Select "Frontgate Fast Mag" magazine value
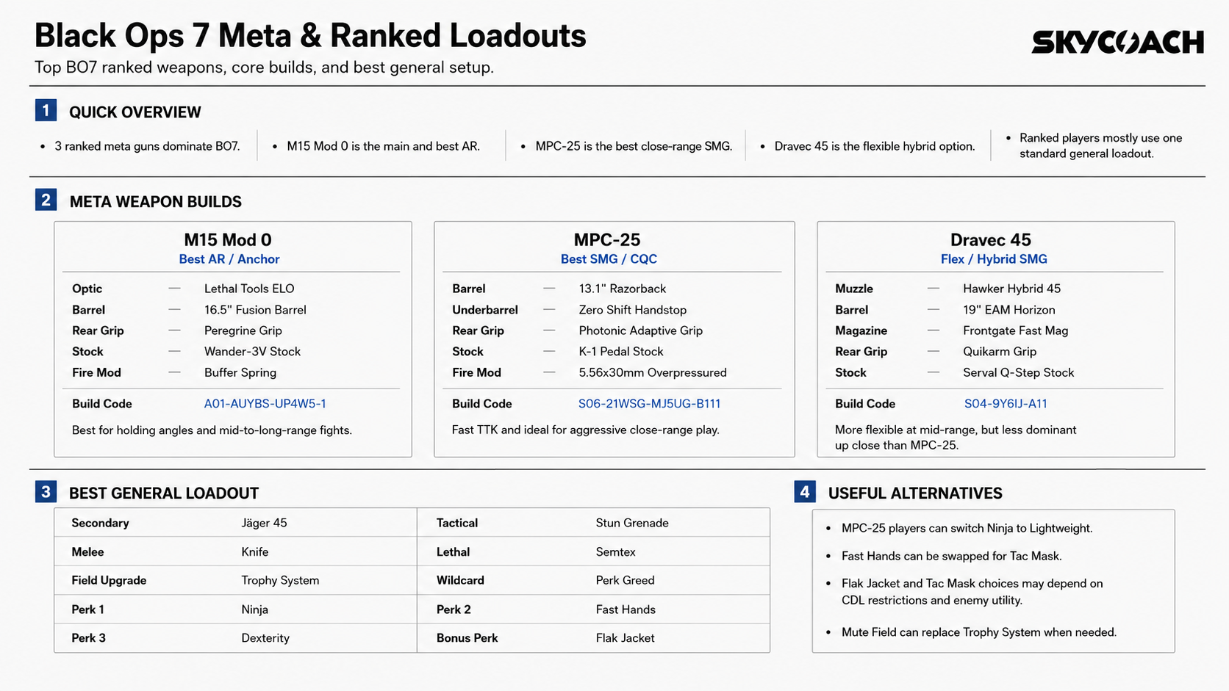Screen dimensions: 1229x691 1016,330
